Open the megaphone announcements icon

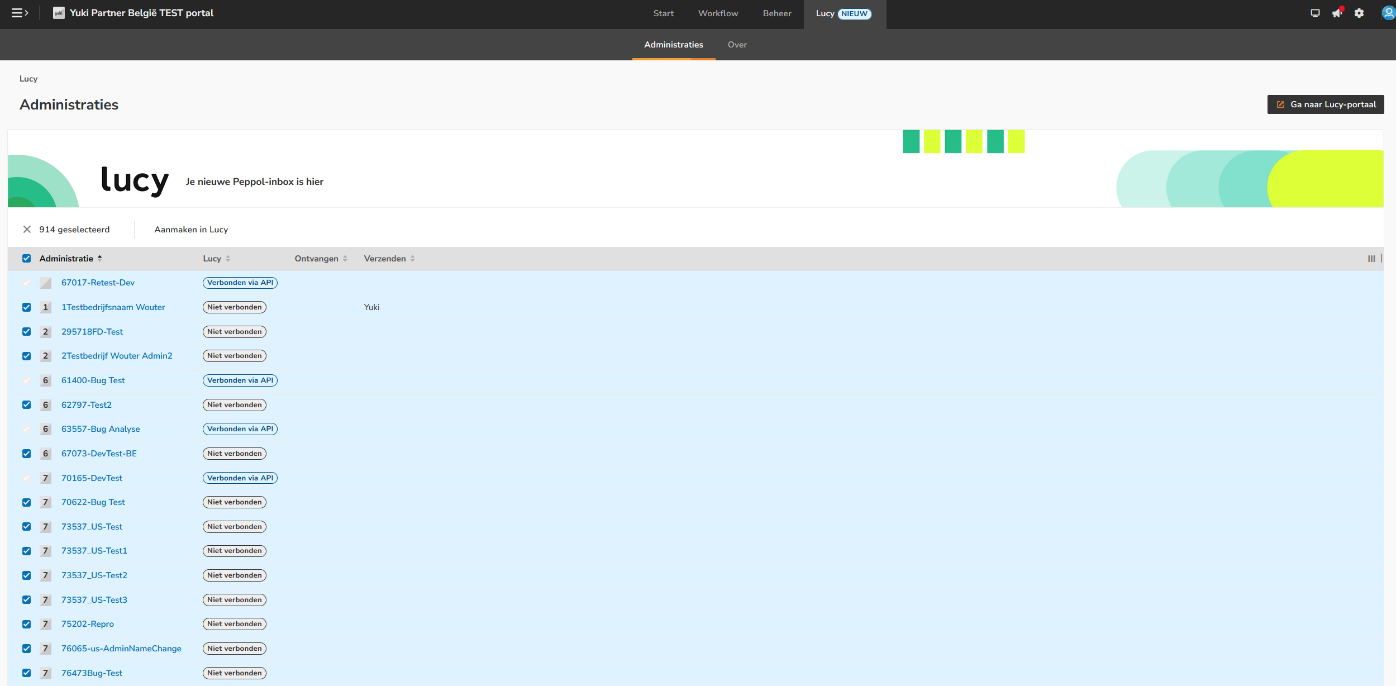[x=1337, y=13]
